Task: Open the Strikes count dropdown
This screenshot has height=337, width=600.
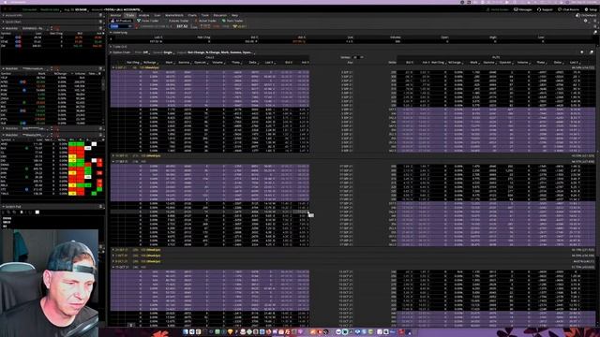Action: [x=358, y=57]
